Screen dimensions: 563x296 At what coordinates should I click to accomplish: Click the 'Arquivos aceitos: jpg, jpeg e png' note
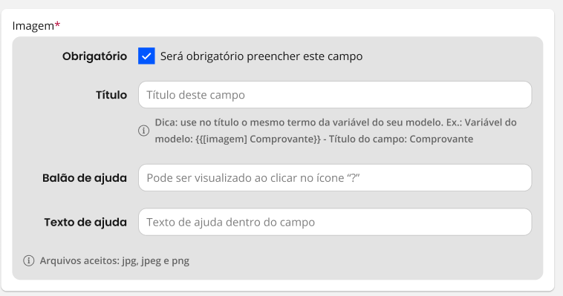tap(114, 261)
